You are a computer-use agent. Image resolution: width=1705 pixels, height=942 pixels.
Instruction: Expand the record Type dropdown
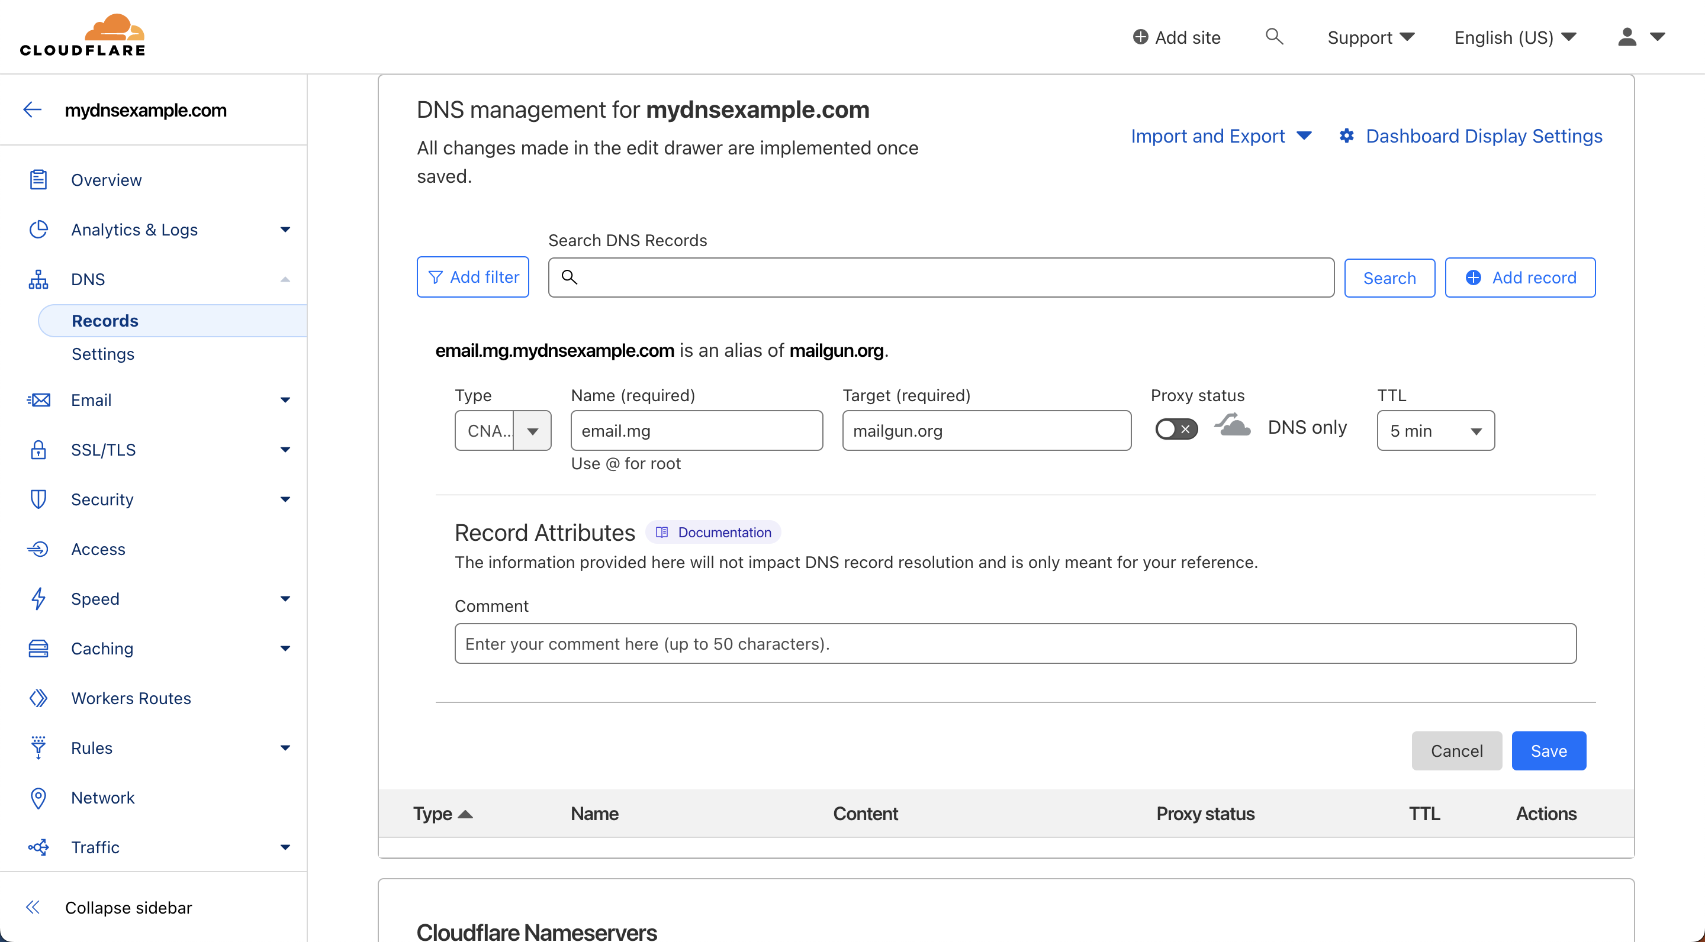pyautogui.click(x=532, y=430)
